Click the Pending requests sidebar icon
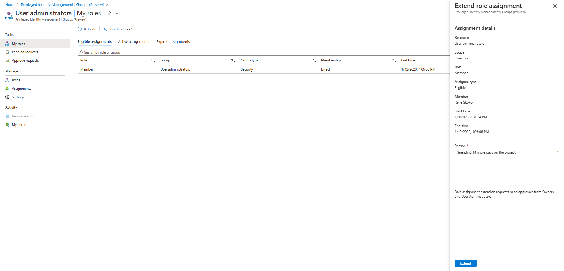The height and width of the screenshot is (271, 564). [7, 52]
